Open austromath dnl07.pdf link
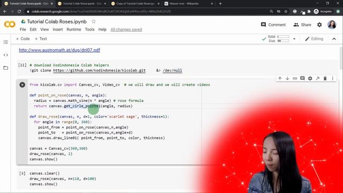343x193 pixels. (59, 50)
